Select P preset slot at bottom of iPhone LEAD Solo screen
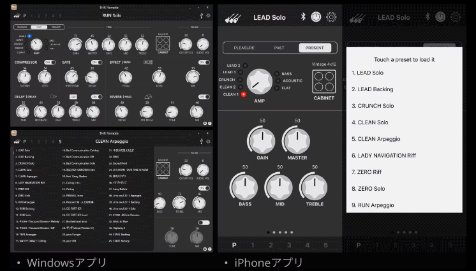The width and height of the screenshot is (476, 271). [234, 245]
